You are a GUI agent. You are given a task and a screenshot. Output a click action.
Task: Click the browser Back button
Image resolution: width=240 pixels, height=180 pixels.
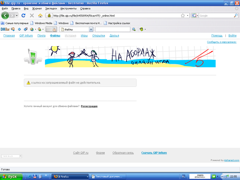5,16
